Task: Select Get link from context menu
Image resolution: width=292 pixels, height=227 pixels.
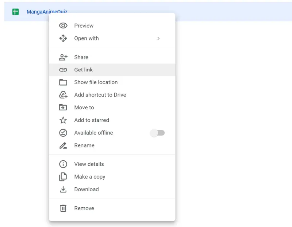Action: pos(112,70)
